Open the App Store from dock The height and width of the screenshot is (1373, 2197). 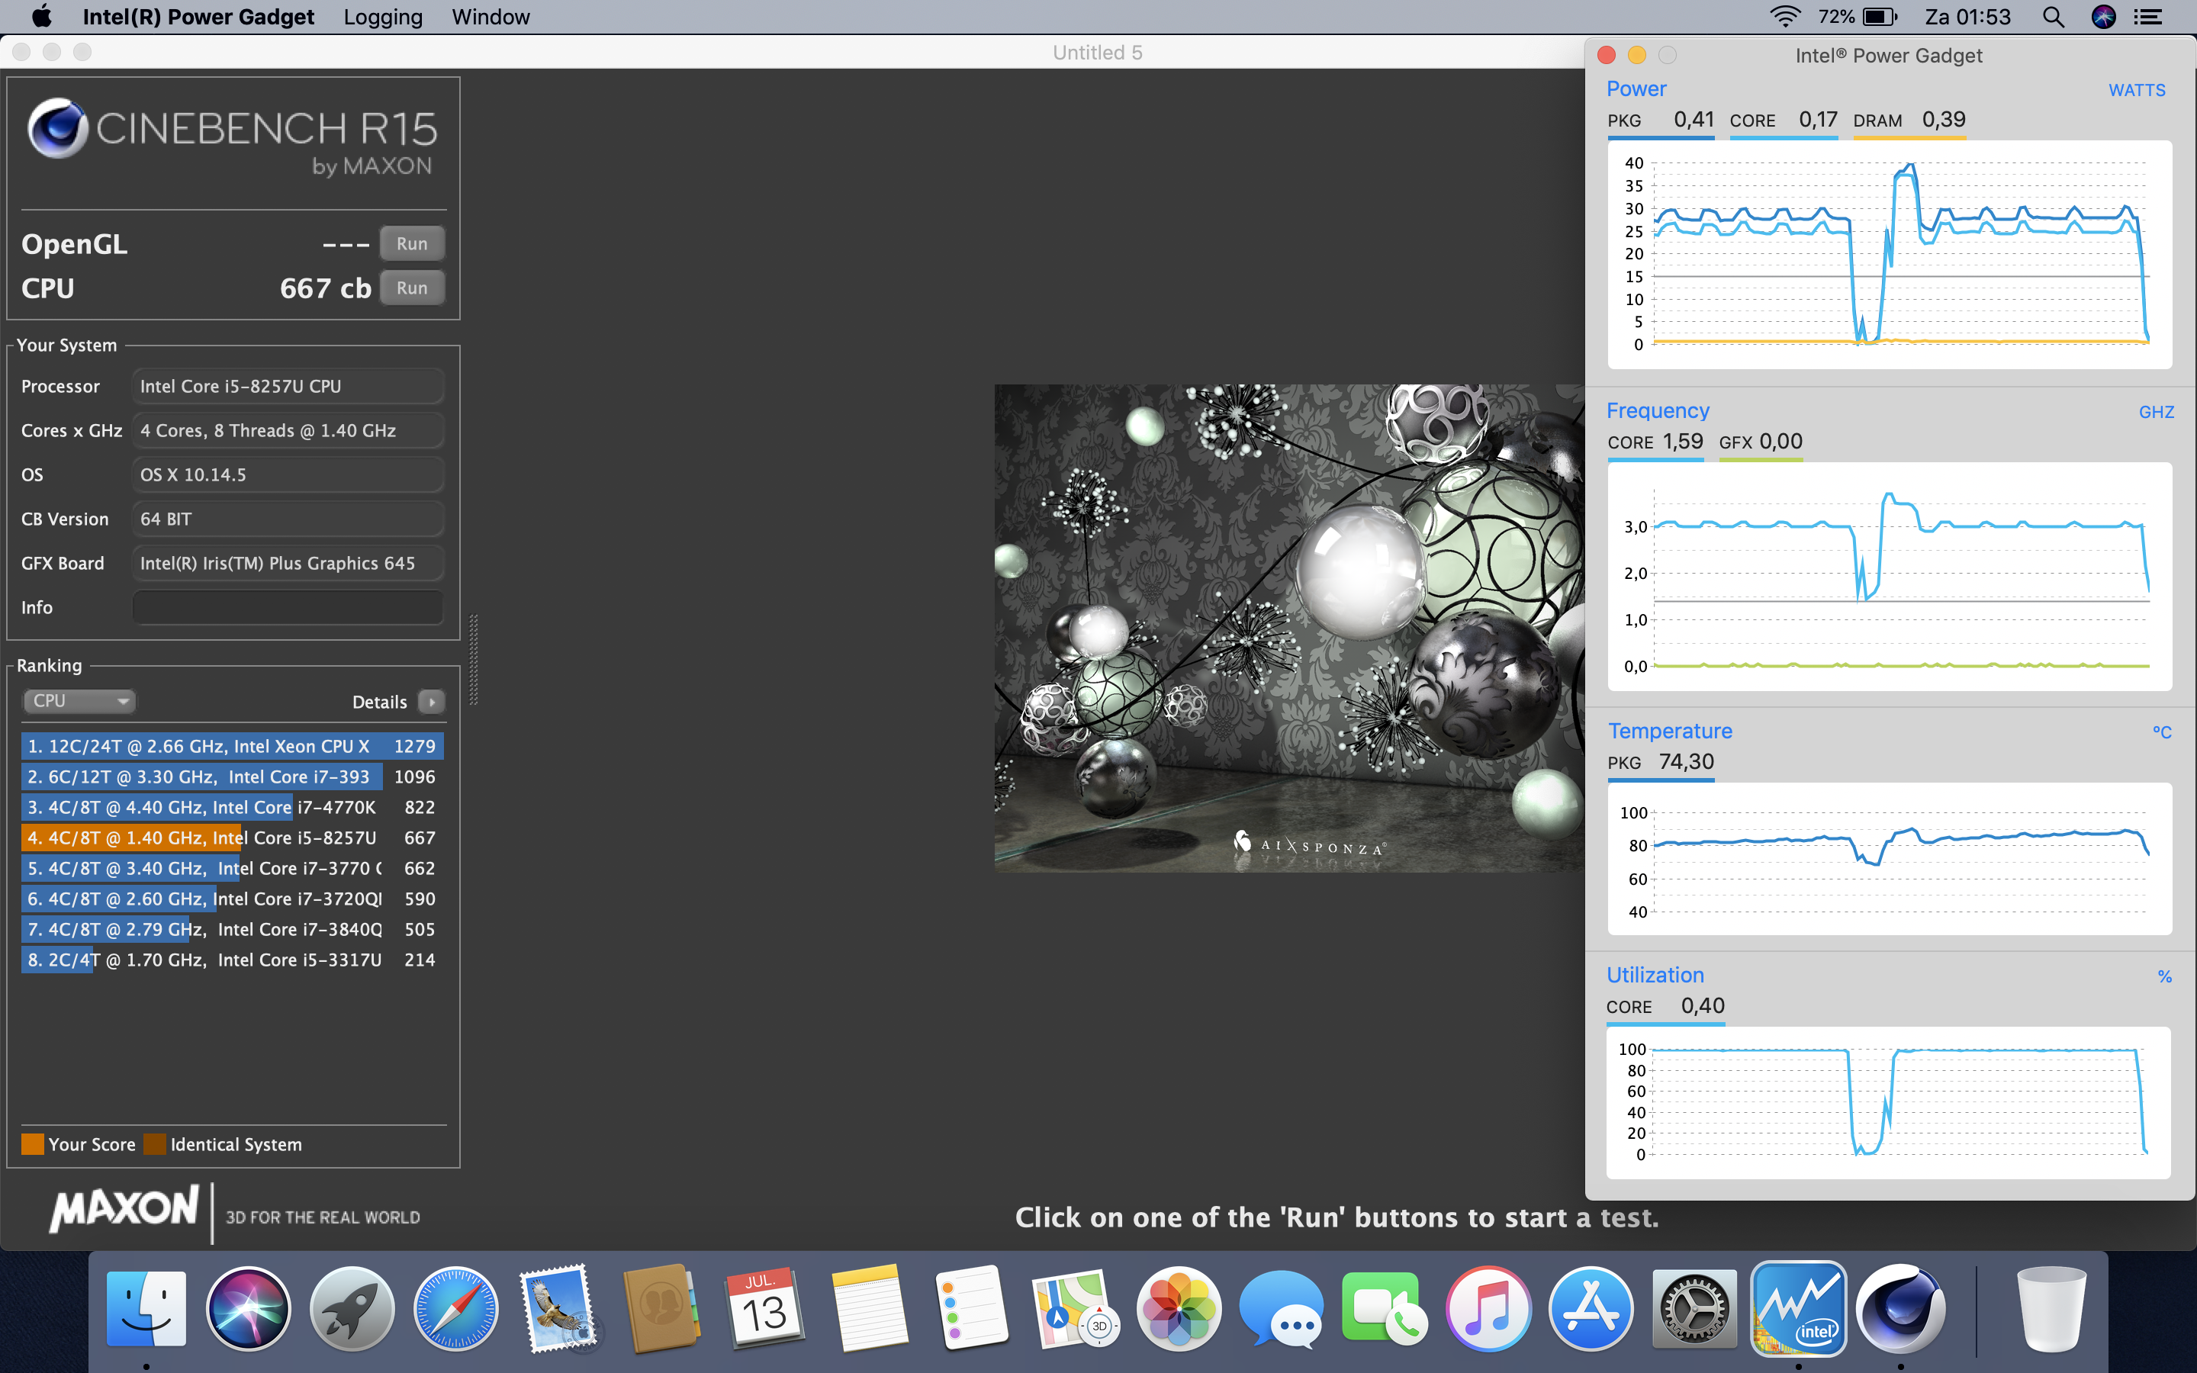tap(1591, 1307)
